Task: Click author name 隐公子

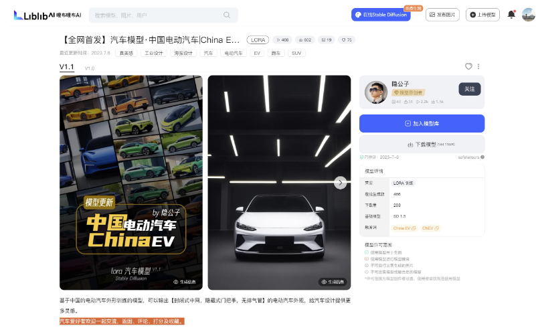Action: [x=400, y=84]
